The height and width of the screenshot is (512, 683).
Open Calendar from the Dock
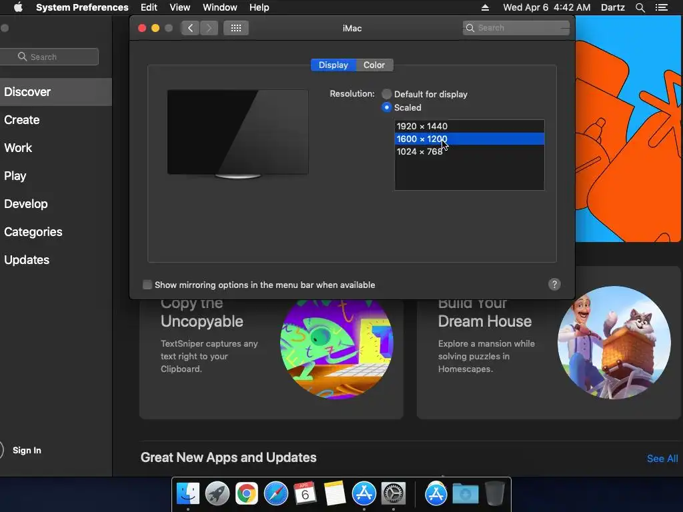pyautogui.click(x=305, y=494)
